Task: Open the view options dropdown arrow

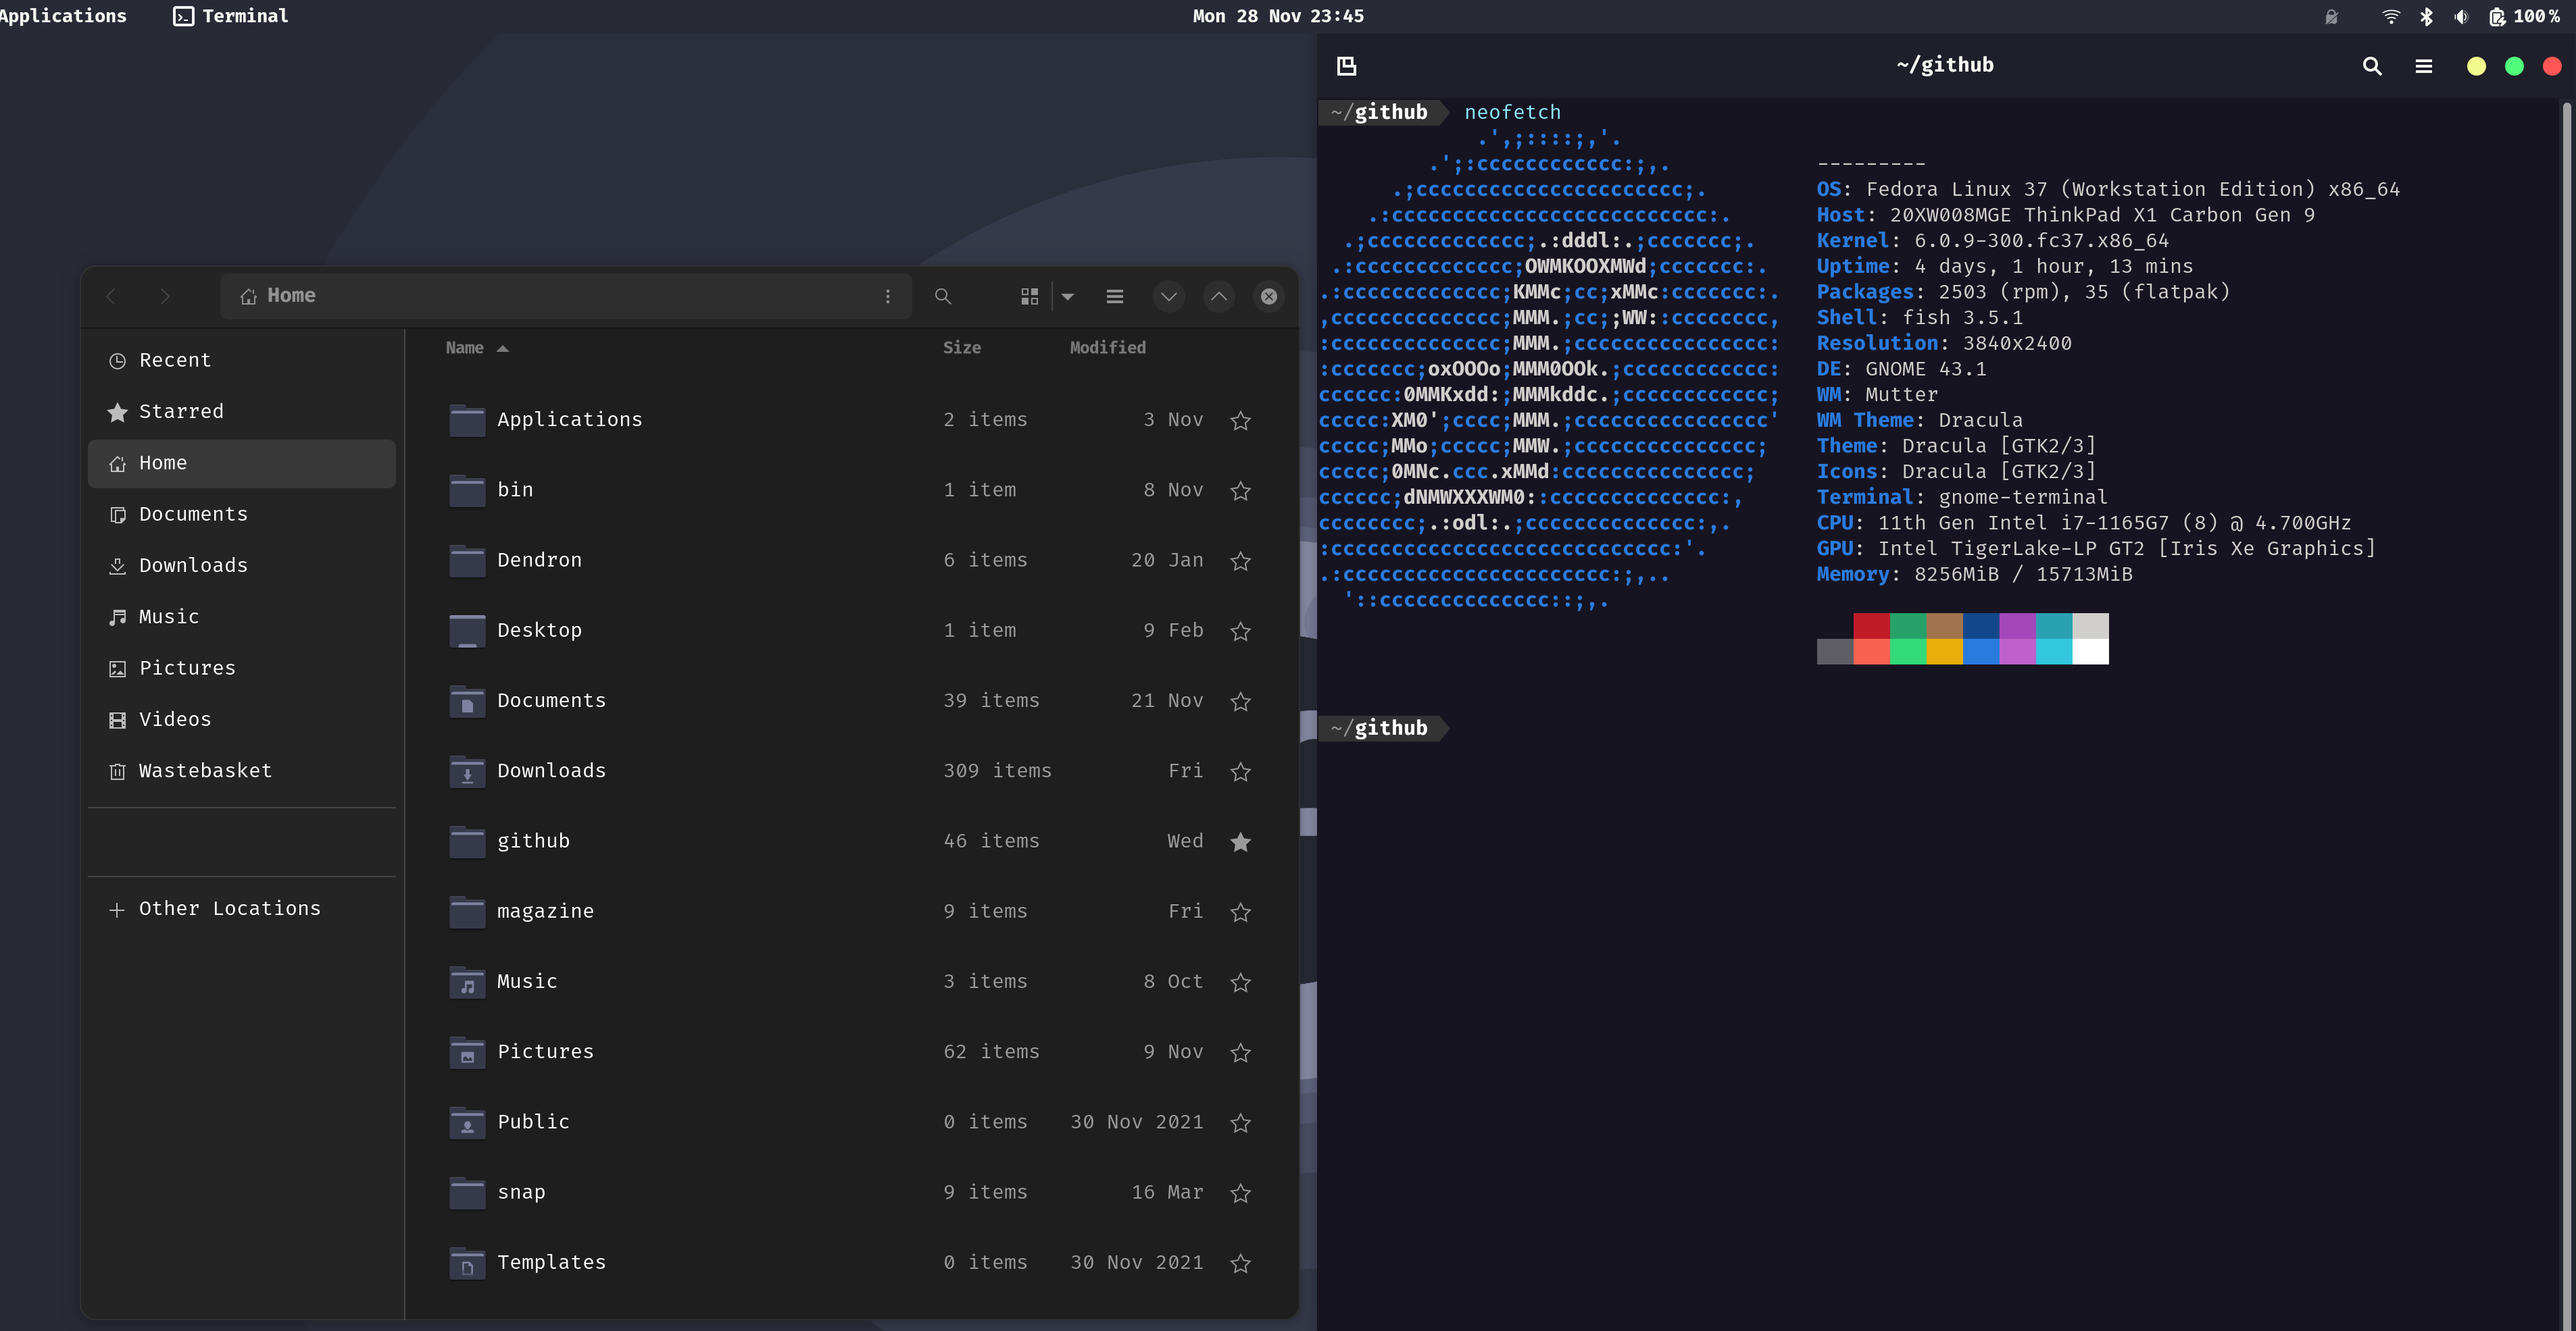Action: click(1068, 296)
